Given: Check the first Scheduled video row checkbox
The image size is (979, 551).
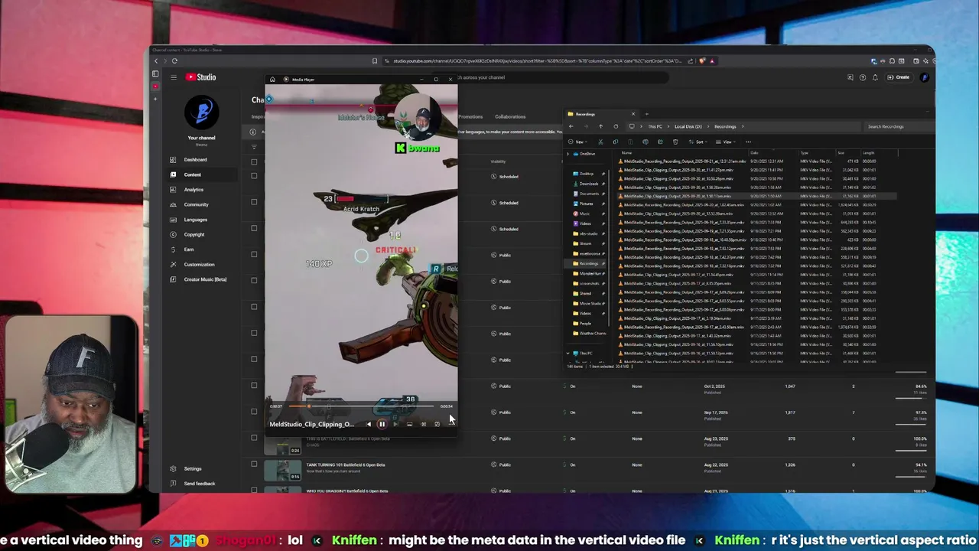Looking at the screenshot, I should [254, 176].
